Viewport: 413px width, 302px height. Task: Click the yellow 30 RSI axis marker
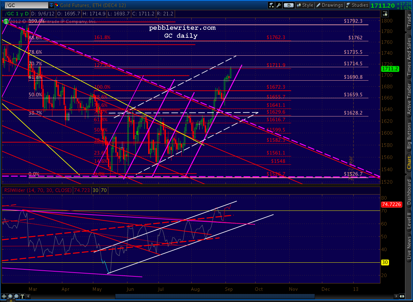point(385,262)
